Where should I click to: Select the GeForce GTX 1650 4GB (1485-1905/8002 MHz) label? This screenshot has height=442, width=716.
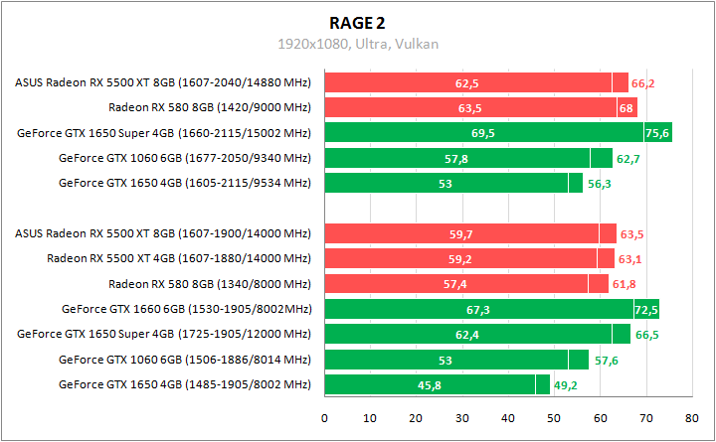[x=185, y=384]
